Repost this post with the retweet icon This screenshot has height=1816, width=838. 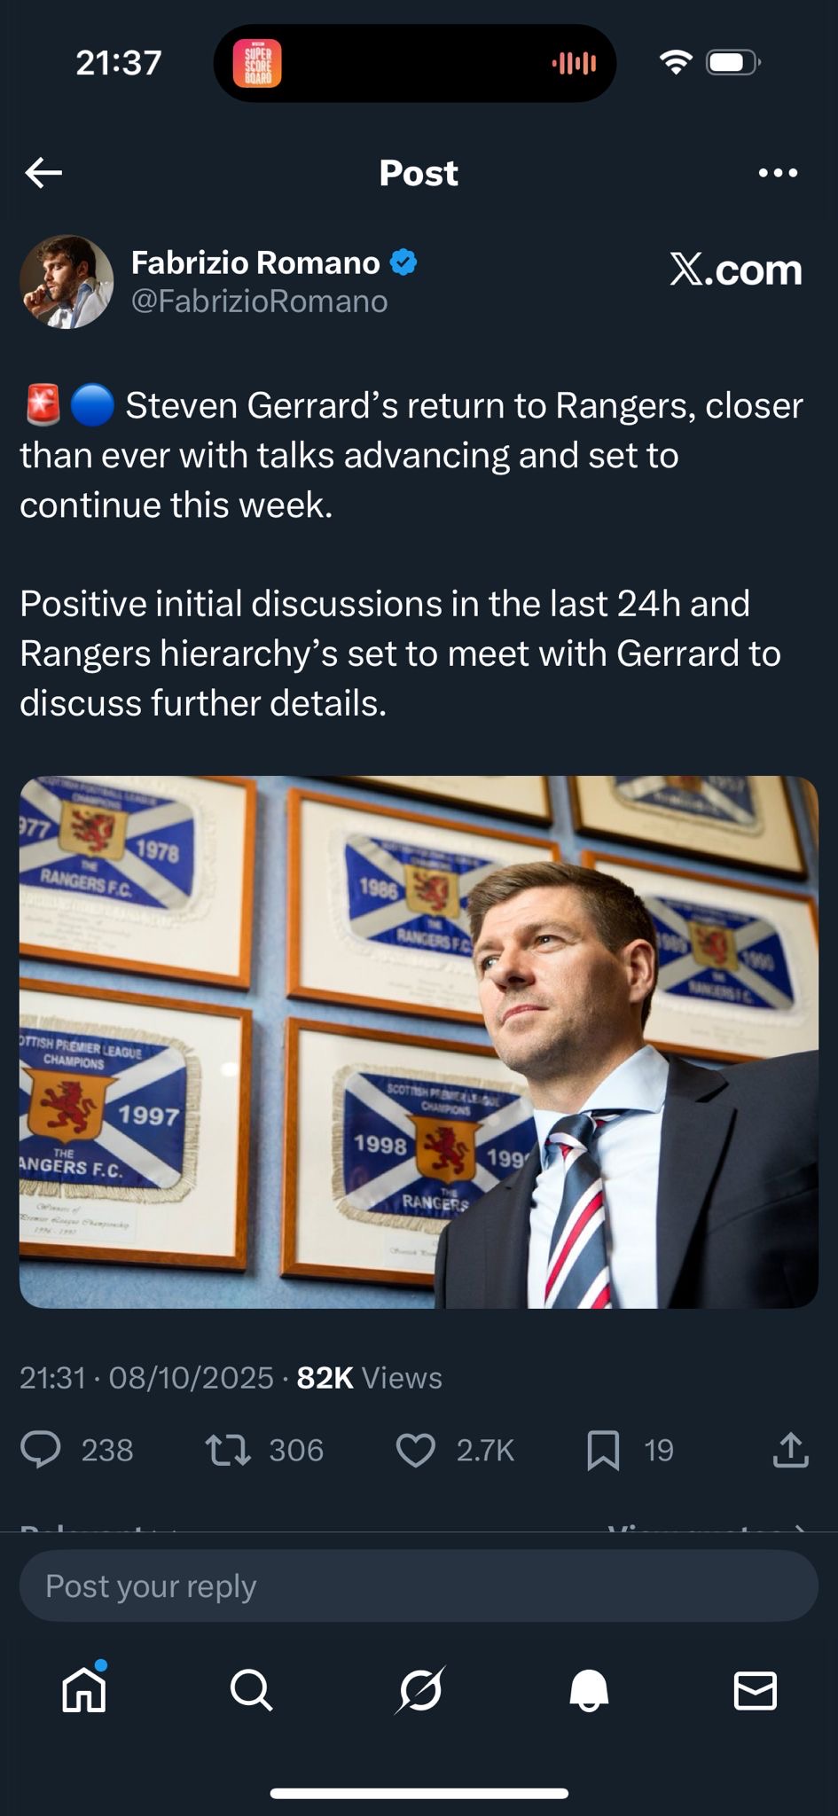pos(228,1450)
